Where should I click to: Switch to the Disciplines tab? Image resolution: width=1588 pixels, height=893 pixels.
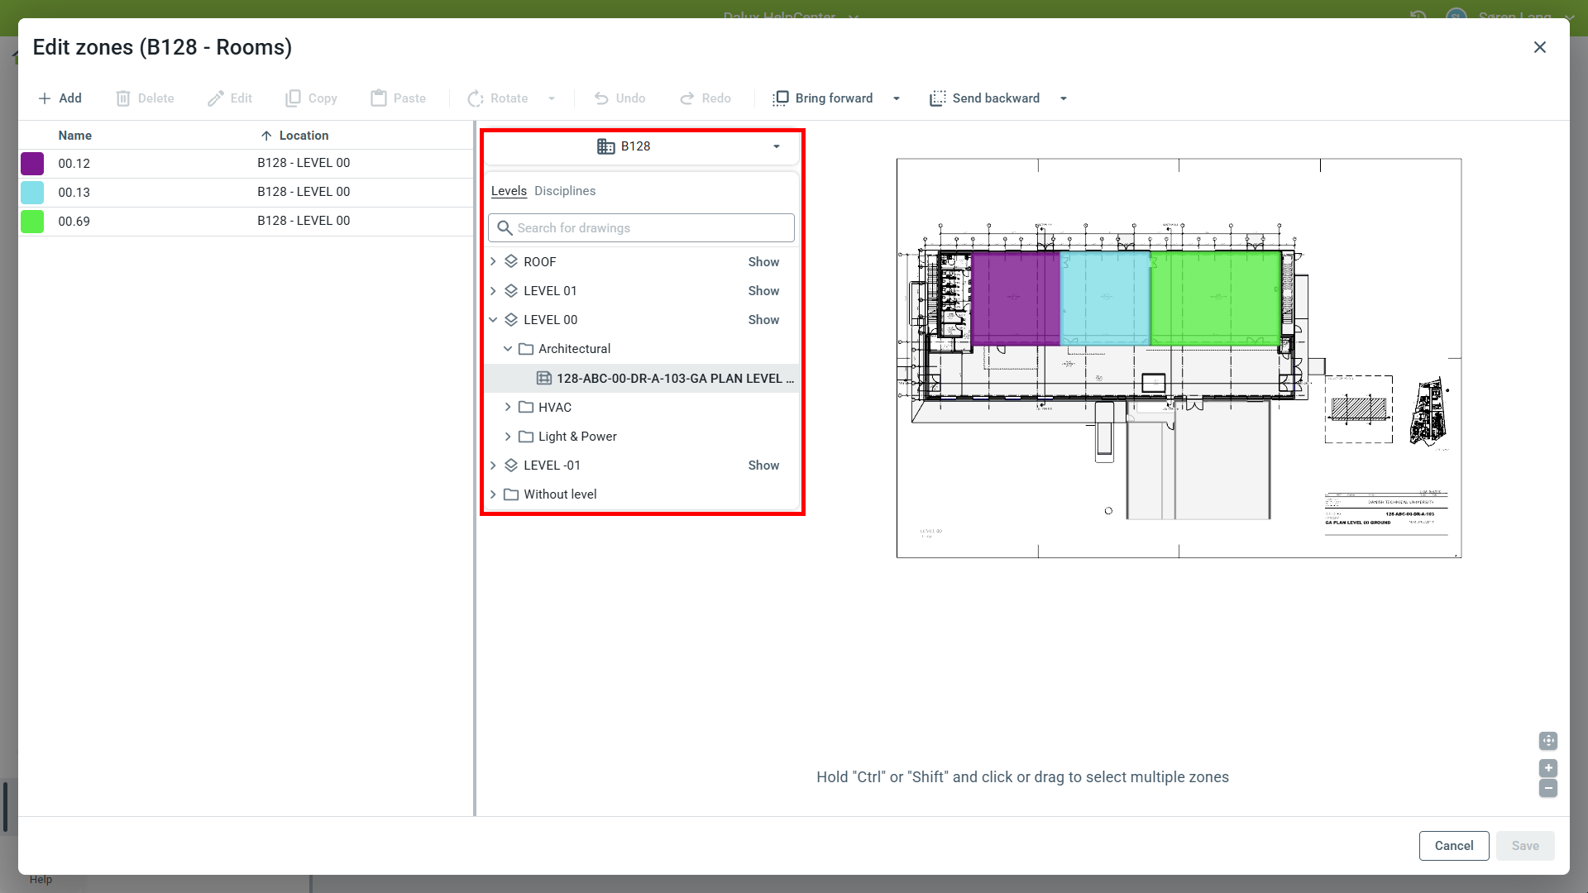click(564, 191)
